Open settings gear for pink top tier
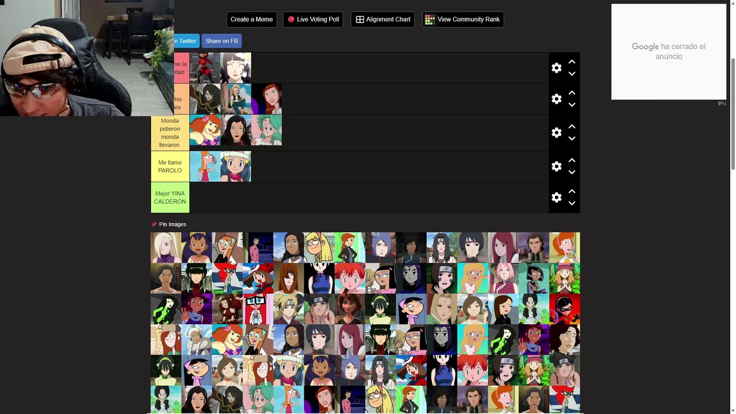 pyautogui.click(x=556, y=68)
